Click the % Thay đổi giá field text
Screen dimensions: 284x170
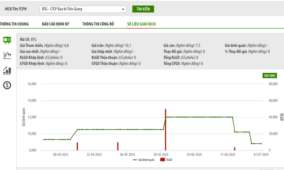coord(247,52)
